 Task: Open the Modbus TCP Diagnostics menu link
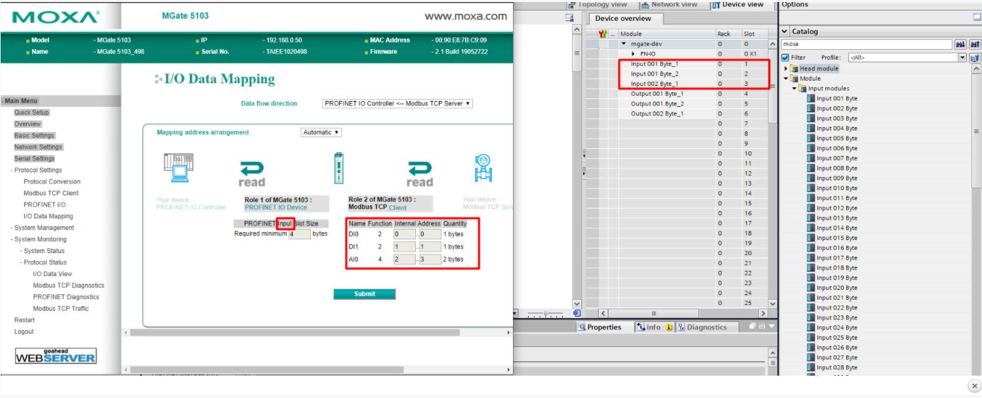68,285
